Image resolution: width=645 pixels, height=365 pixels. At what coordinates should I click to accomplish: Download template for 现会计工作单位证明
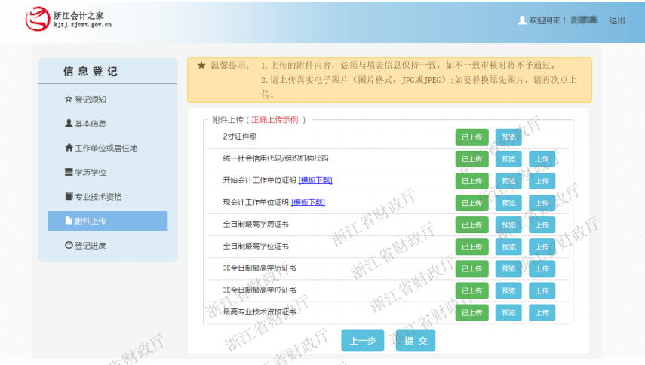308,202
